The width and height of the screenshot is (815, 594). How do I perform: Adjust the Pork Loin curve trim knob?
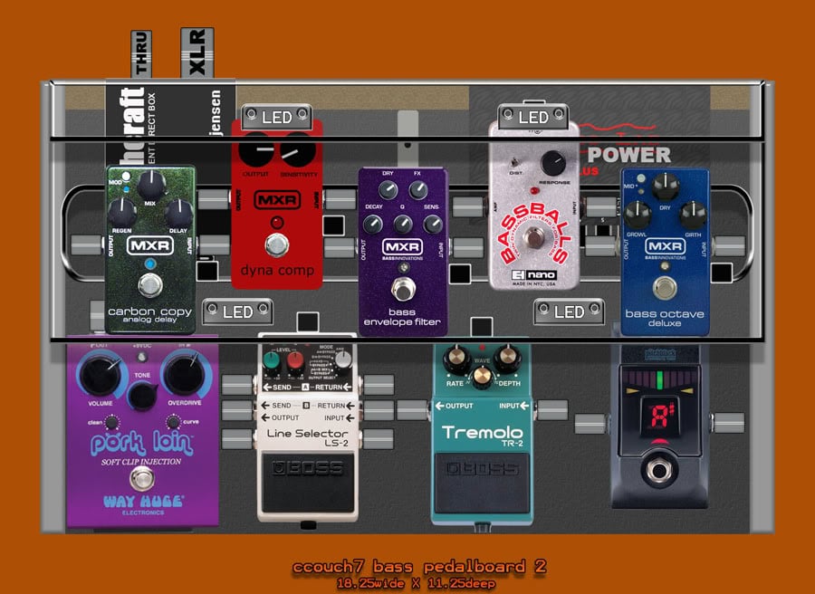[174, 422]
